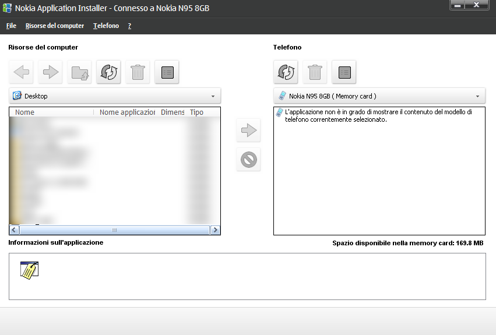This screenshot has width=496, height=335.
Task: Delete selected file in computer pane
Action: click(x=138, y=72)
